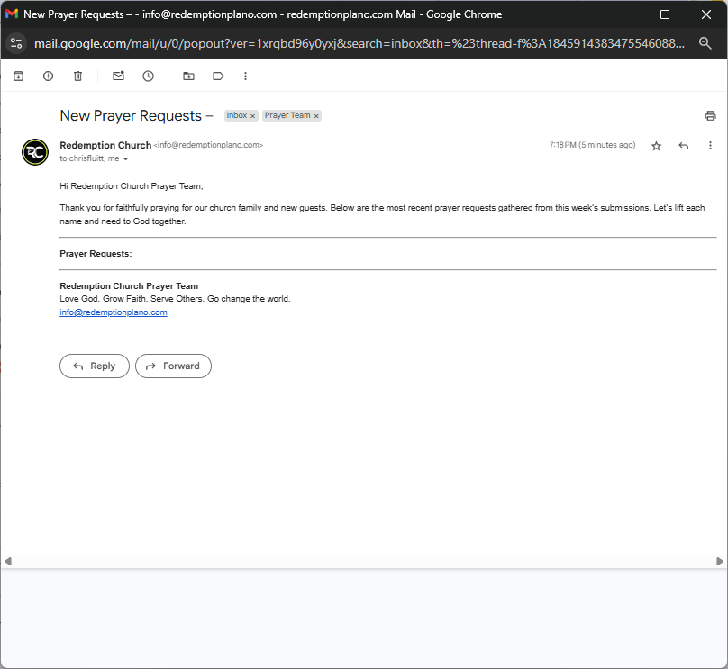The width and height of the screenshot is (728, 669).
Task: Open the message's three-dot More menu
Action: pos(710,146)
